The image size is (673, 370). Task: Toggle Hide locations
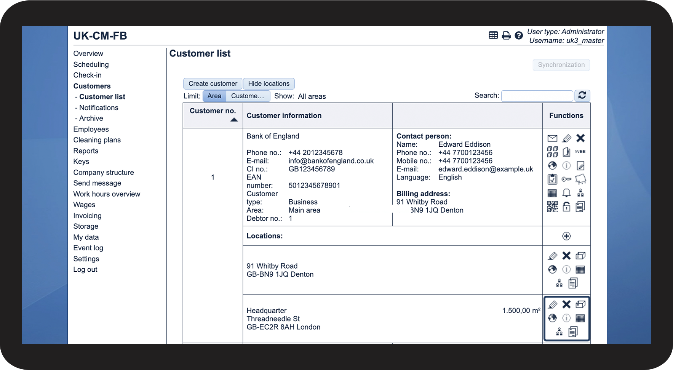point(269,83)
